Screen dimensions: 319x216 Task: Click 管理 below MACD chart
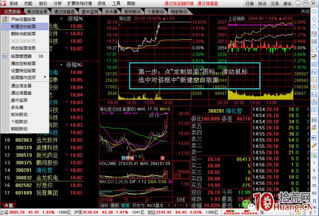pos(125,205)
